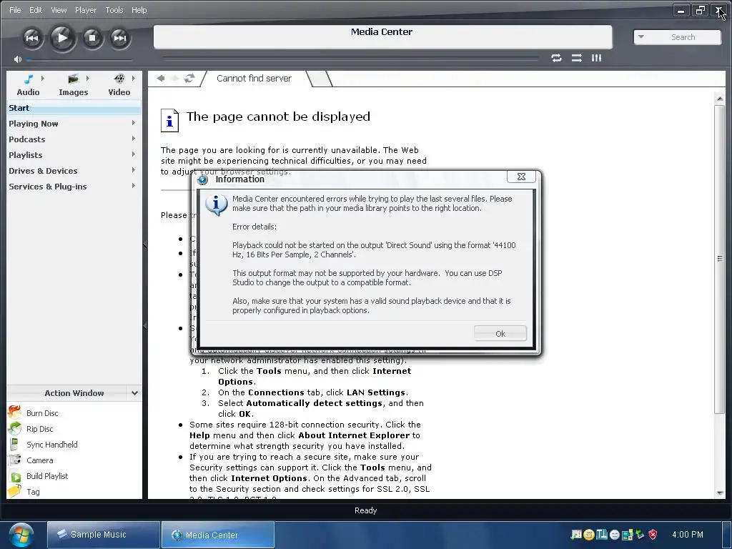The height and width of the screenshot is (549, 732).
Task: Collapse the Action Window chevron
Action: [x=134, y=393]
